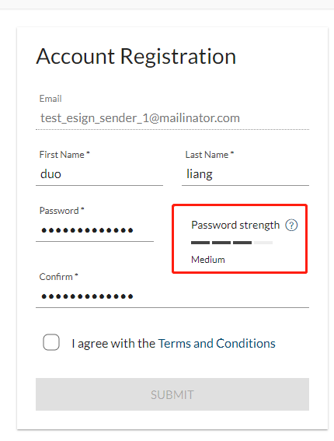Click into the Password input field

pyautogui.click(x=95, y=230)
